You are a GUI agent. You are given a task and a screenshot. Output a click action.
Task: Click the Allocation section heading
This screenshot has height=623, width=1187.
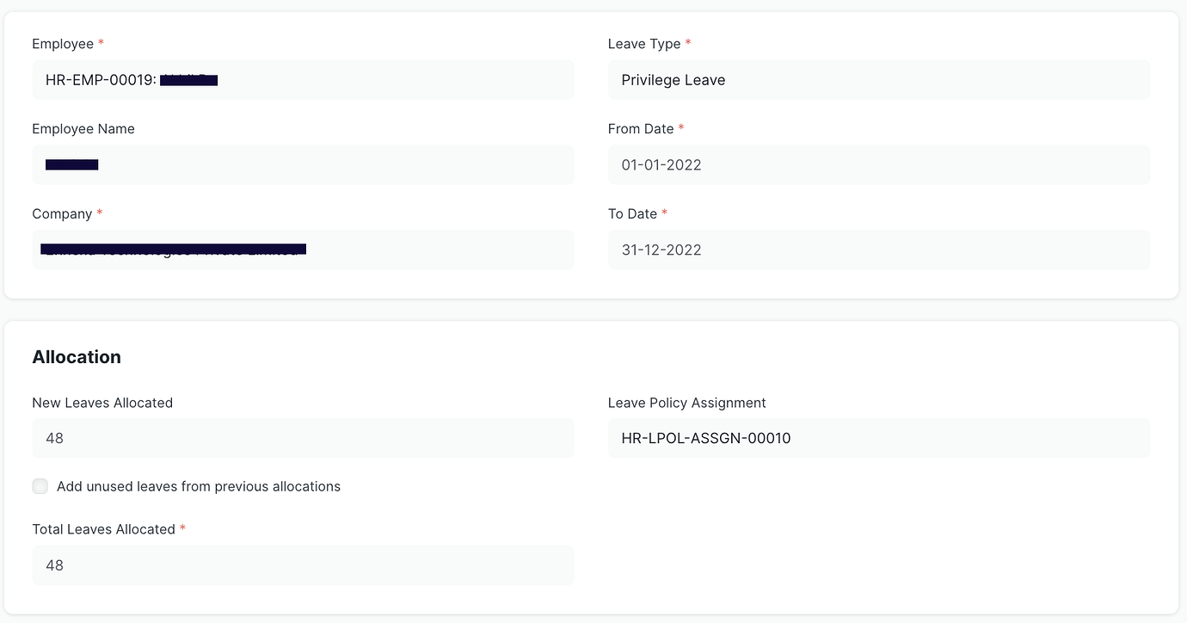77,356
